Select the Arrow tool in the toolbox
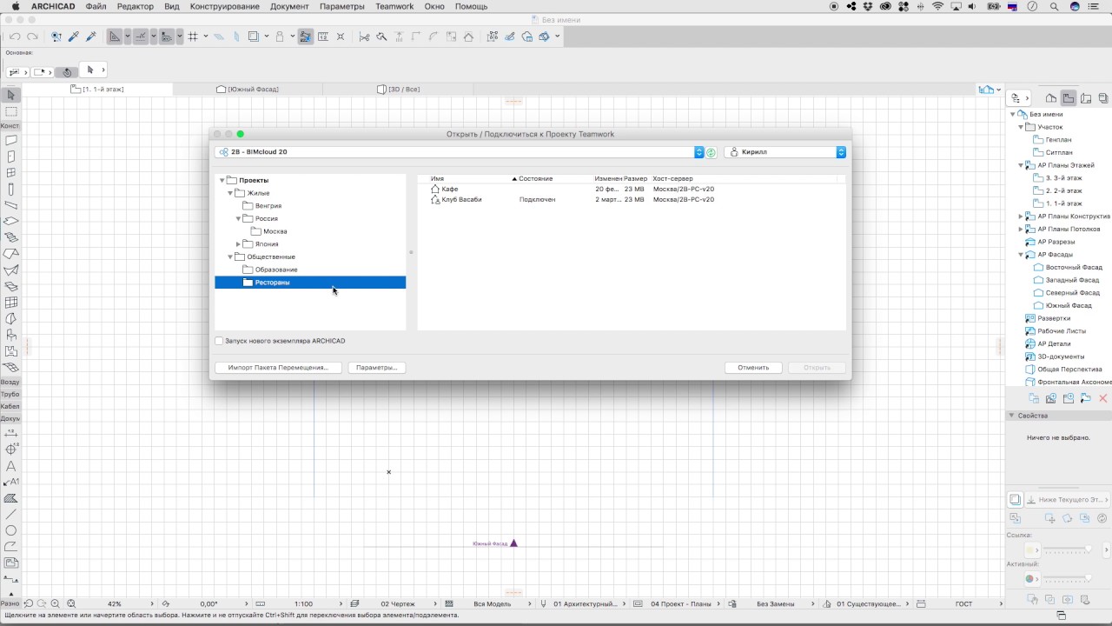Screen dimensions: 1112x626 coord(11,95)
